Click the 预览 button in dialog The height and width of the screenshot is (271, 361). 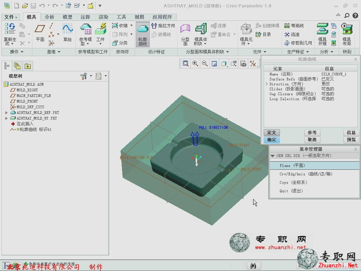[351, 140]
